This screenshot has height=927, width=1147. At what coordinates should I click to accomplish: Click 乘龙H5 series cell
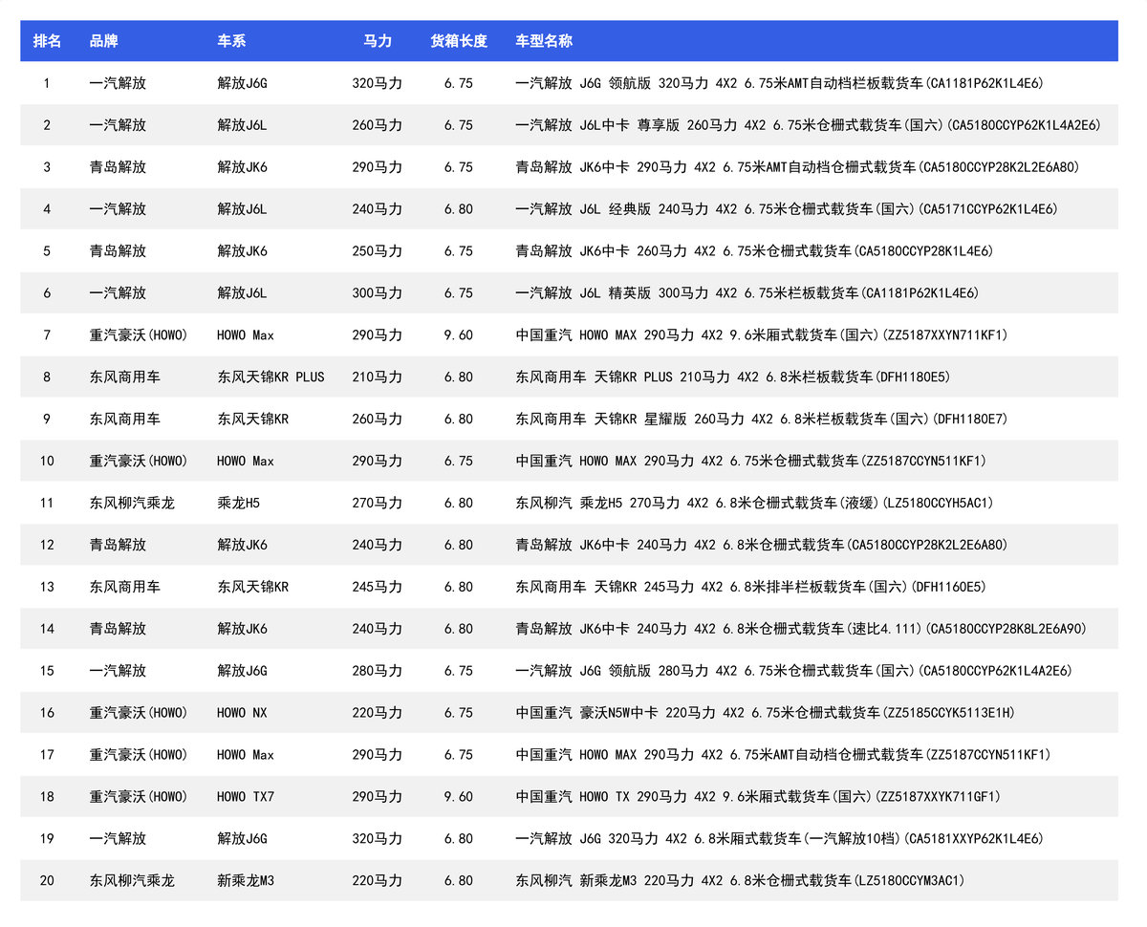coord(238,504)
